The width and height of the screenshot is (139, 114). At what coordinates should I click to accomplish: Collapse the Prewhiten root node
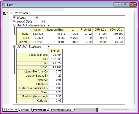pyautogui.click(x=11, y=13)
